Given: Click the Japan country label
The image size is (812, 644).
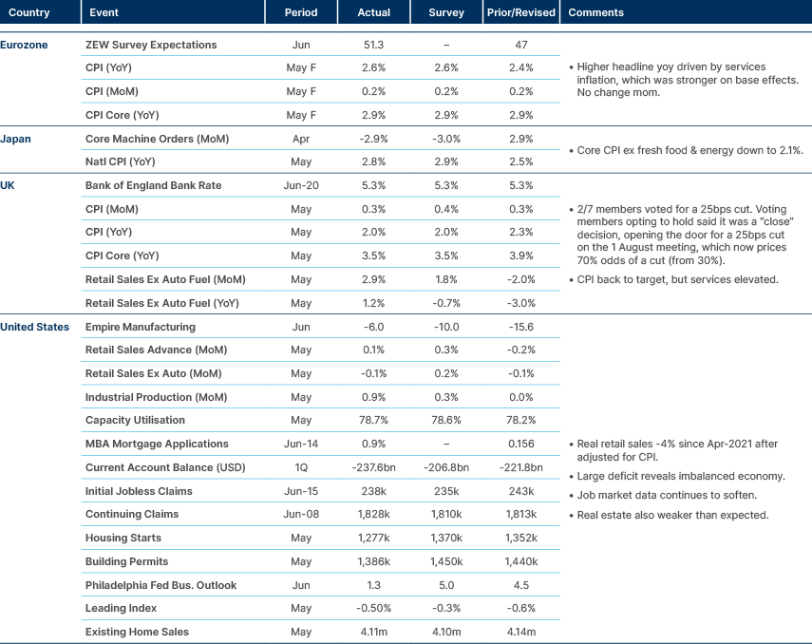Looking at the screenshot, I should 16,139.
